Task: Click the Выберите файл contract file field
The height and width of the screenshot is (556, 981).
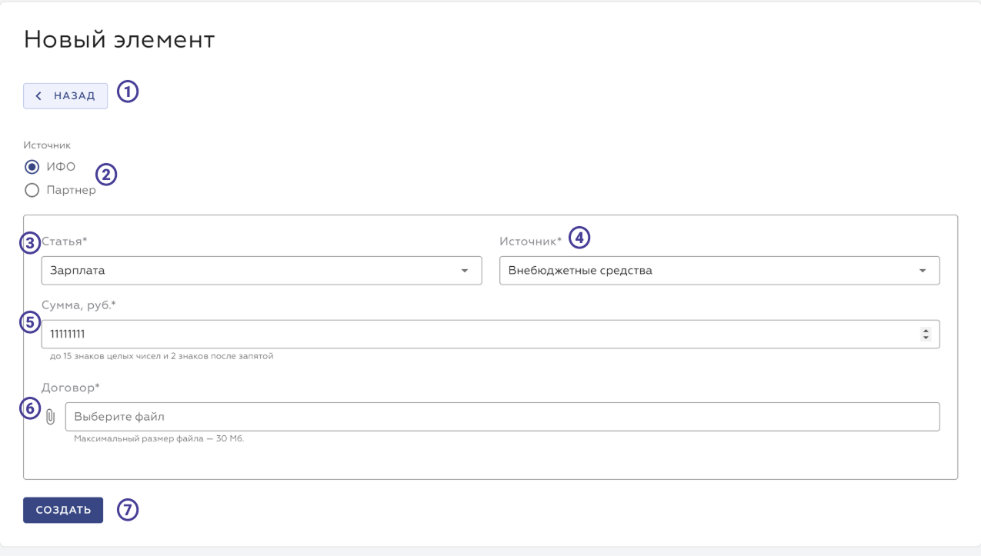Action: tap(502, 417)
